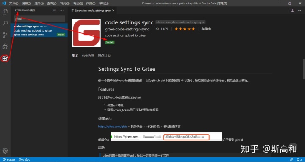Select code settings sync in results list
Image resolution: width=305 pixels, height=162 pixels.
[x=39, y=30]
